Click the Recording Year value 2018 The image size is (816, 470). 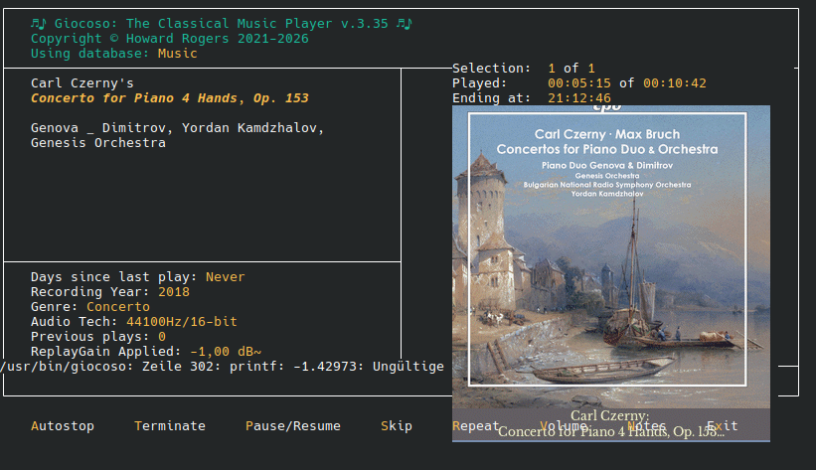point(174,292)
